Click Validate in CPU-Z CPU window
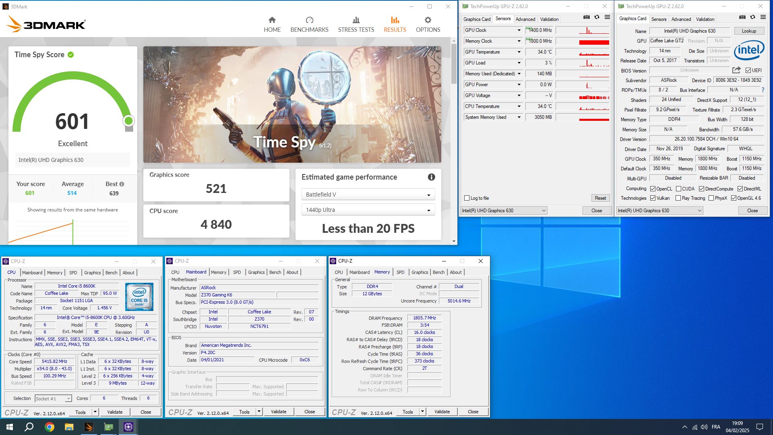773x435 pixels. (x=115, y=412)
